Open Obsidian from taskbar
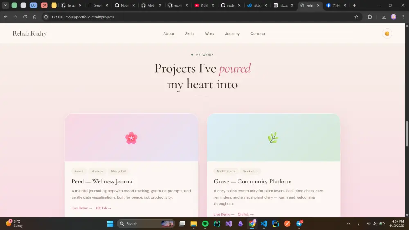Image resolution: width=409 pixels, height=230 pixels. [x=240, y=223]
